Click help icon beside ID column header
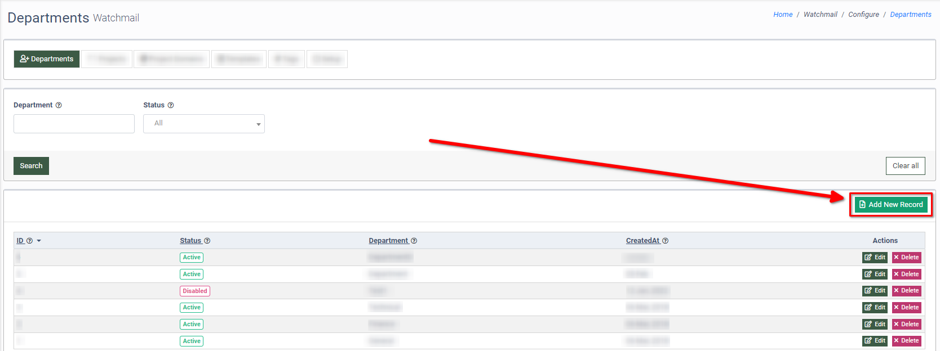The width and height of the screenshot is (940, 351). [30, 241]
